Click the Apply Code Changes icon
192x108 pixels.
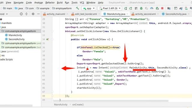coord(131,8)
